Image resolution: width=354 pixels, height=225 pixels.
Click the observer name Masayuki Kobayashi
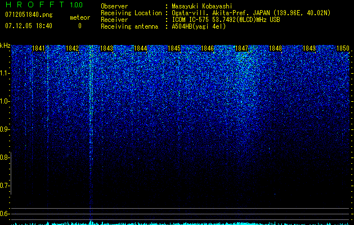(202, 6)
